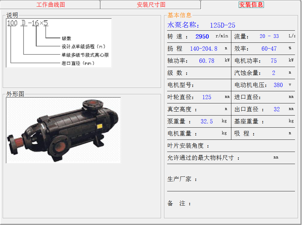Viewport: 302px width, 225px height.
Task: Click the 汽蚀余量 value 2
Action: coord(273,73)
